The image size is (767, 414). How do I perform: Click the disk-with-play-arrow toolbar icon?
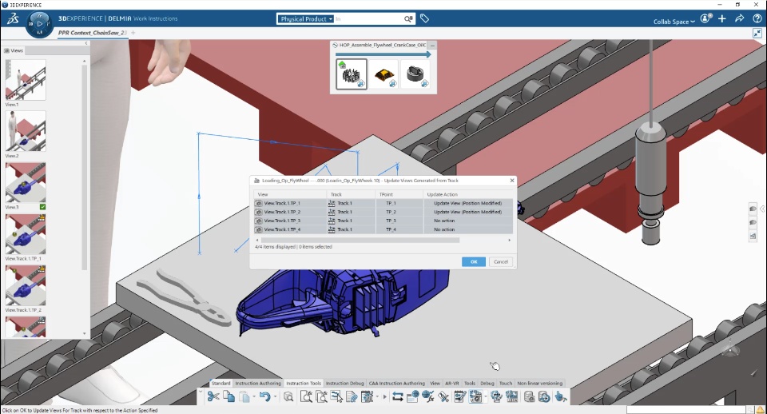544,396
